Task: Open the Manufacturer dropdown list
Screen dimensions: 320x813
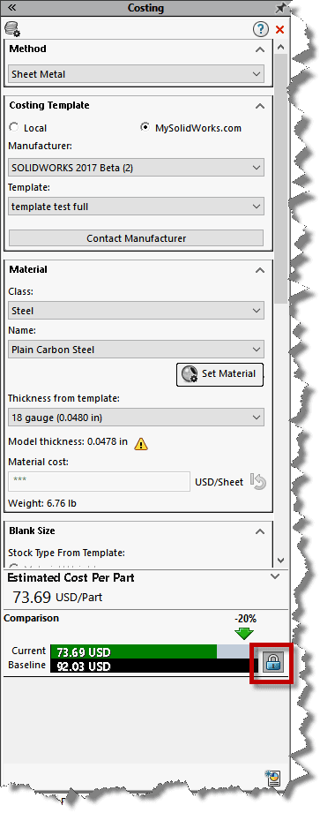Action: [137, 168]
